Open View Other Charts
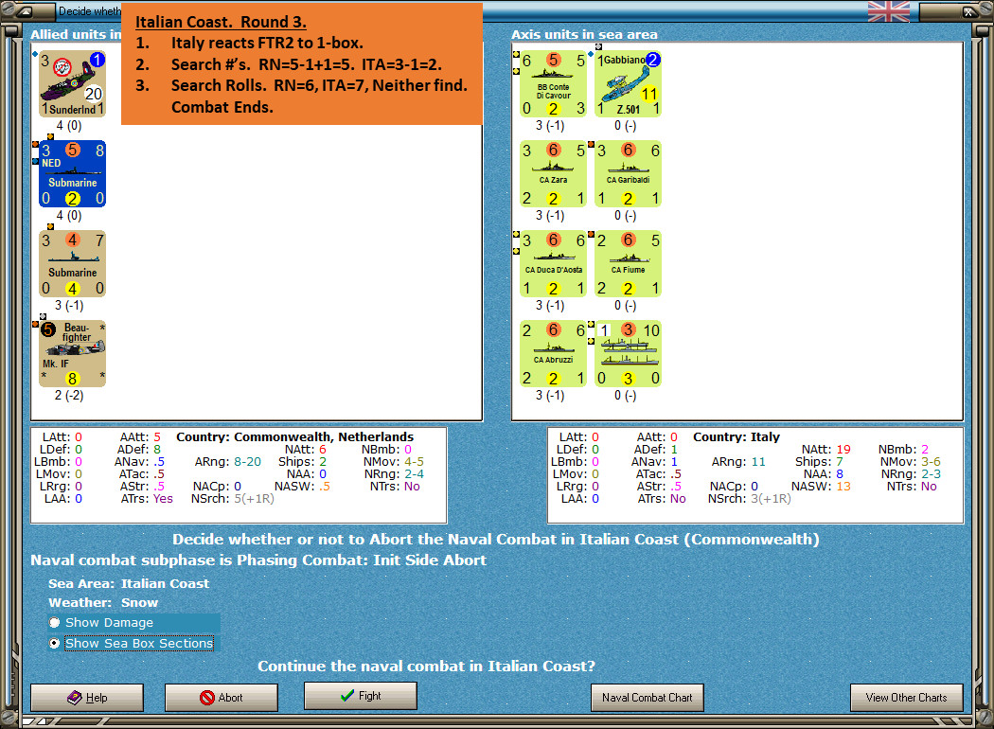Image resolution: width=994 pixels, height=729 pixels. [x=907, y=698]
